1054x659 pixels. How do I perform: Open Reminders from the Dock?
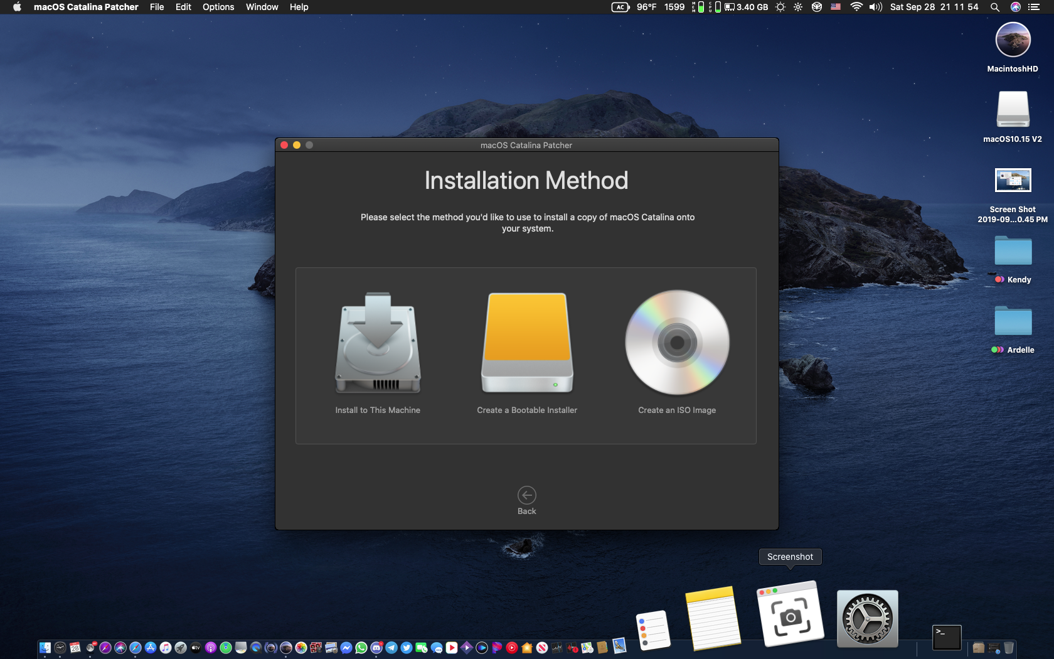[653, 630]
